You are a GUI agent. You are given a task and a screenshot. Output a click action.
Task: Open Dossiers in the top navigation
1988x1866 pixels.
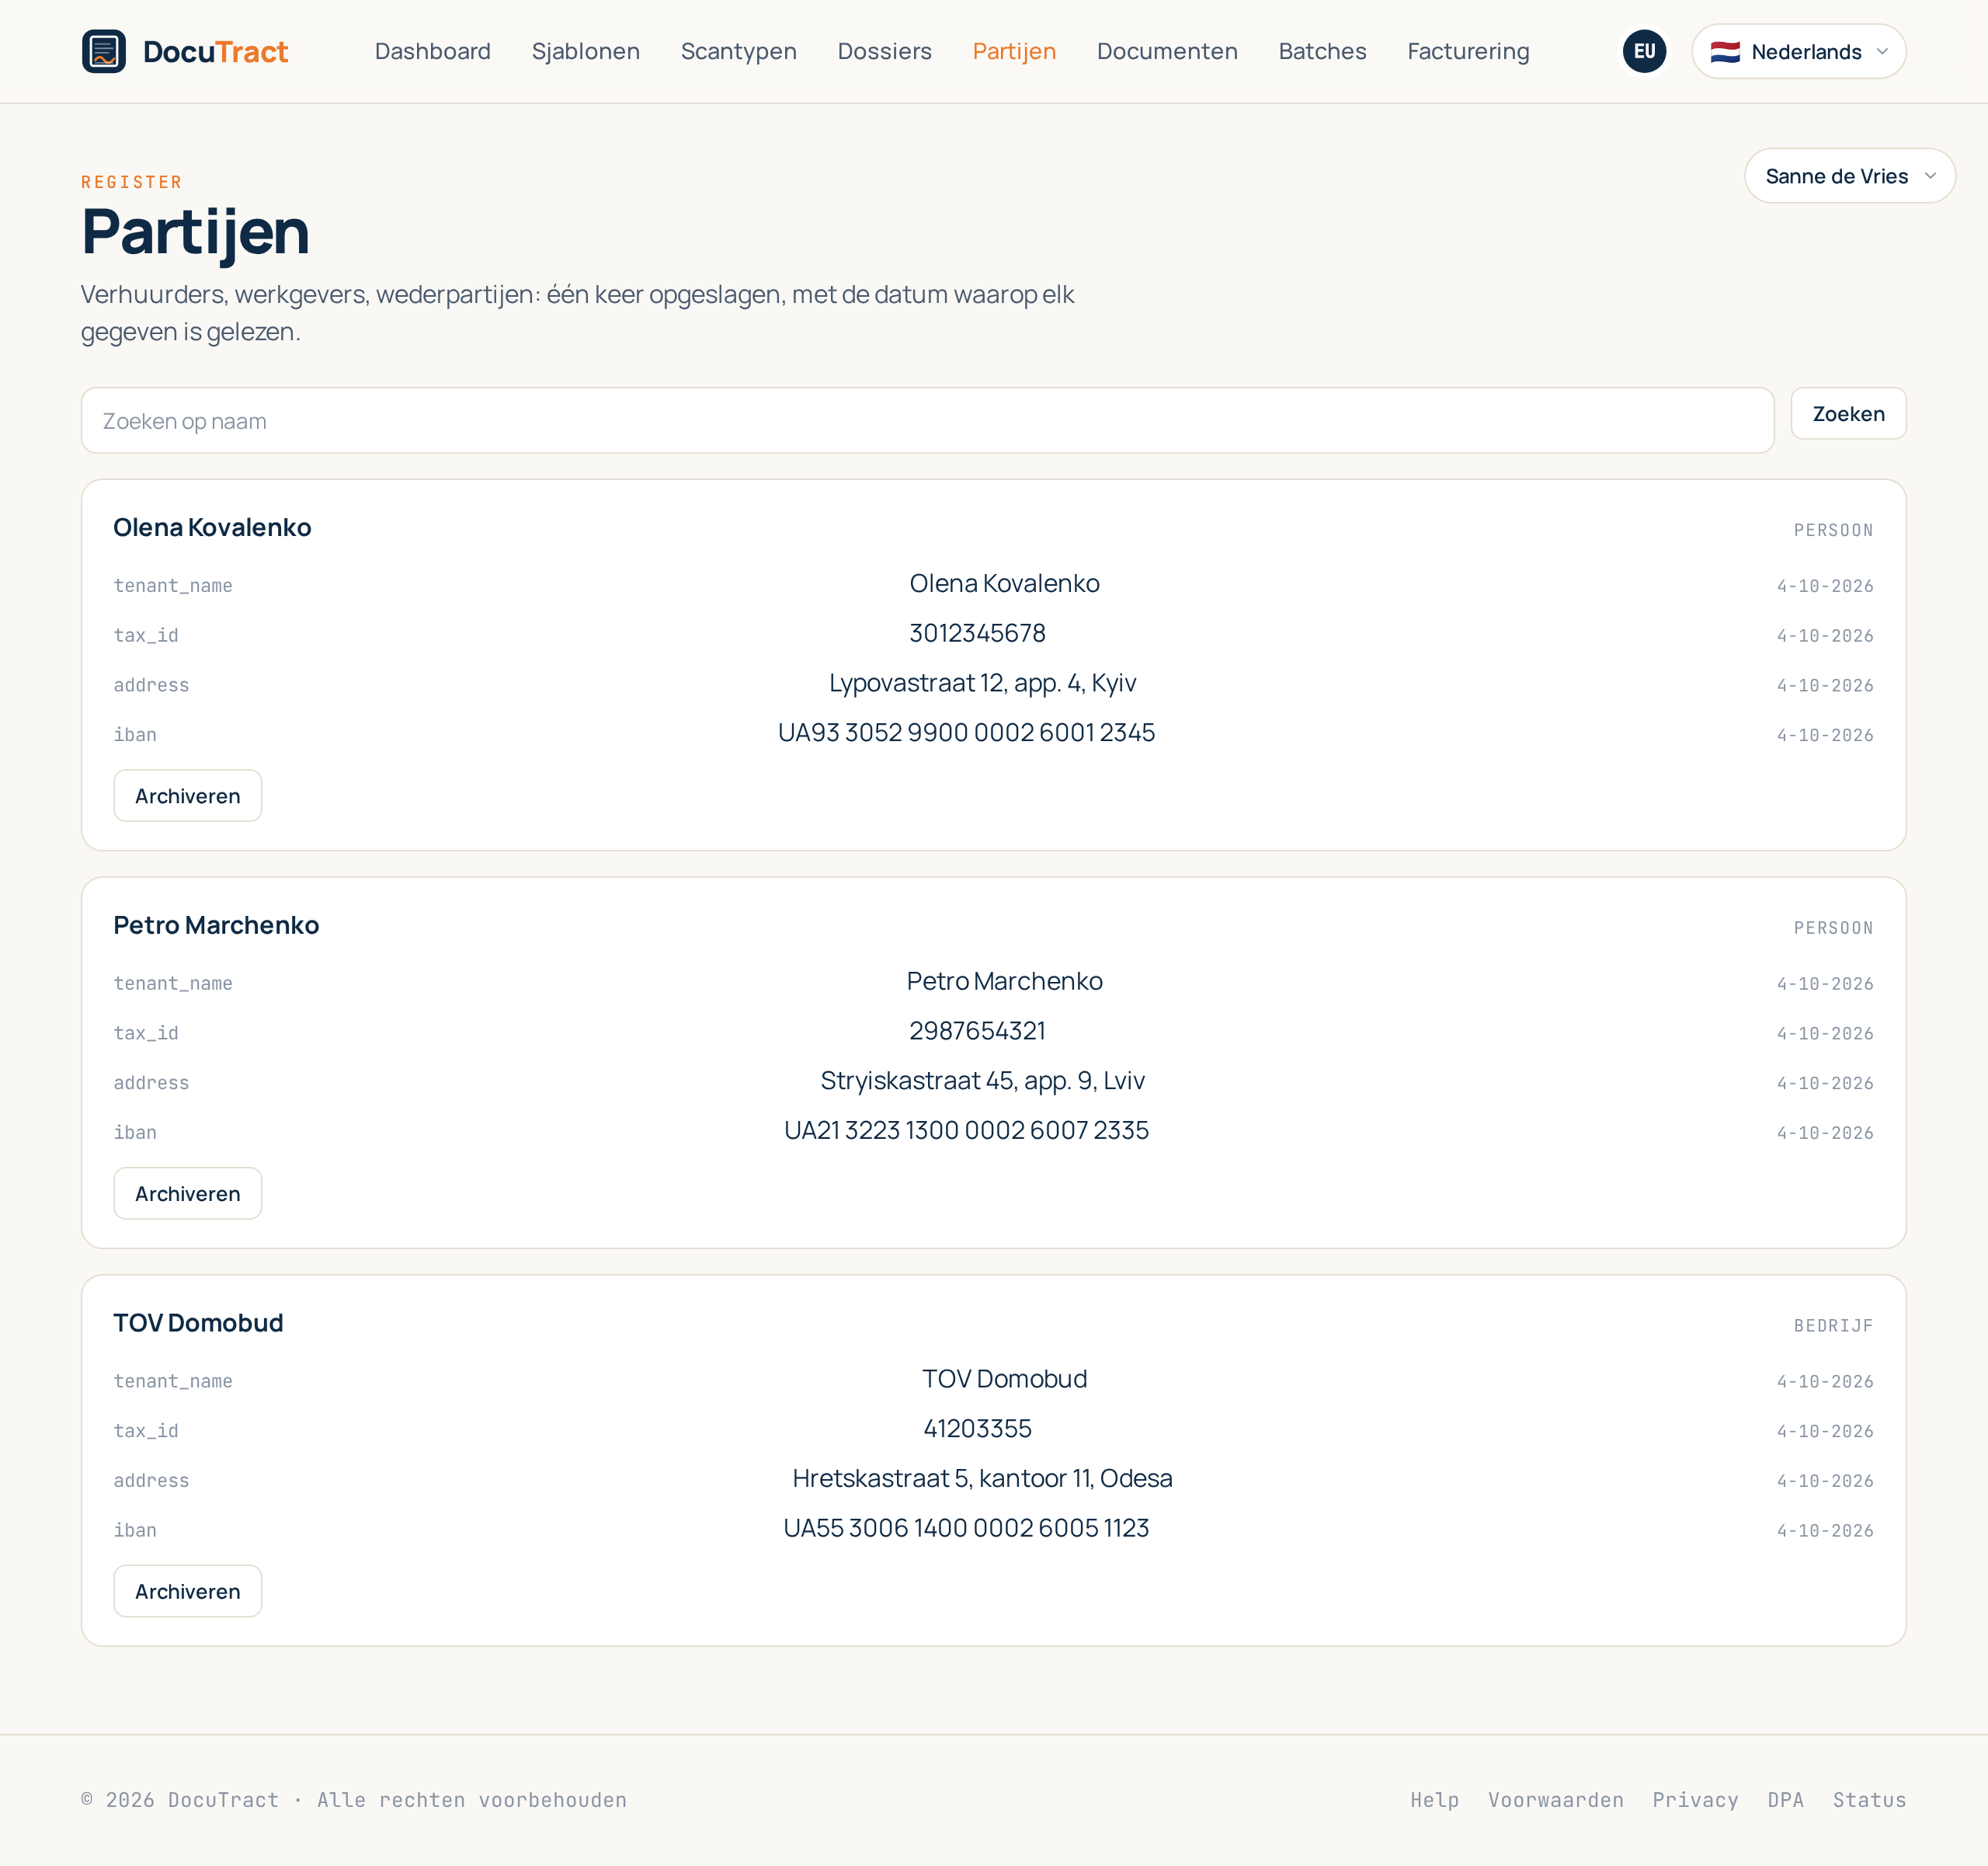pyautogui.click(x=885, y=51)
